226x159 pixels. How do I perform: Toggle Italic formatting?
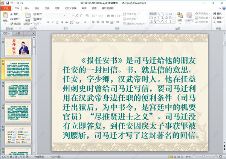pyautogui.click(x=53, y=23)
